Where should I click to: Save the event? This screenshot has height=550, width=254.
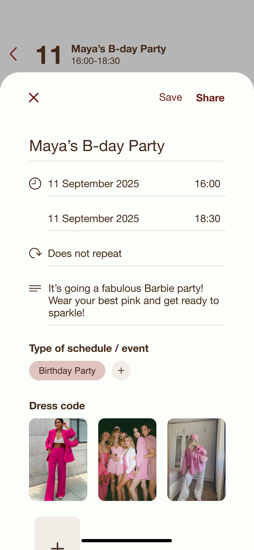pyautogui.click(x=170, y=97)
